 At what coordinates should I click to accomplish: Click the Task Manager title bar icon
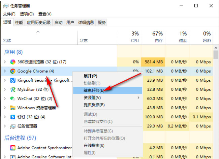[x=6, y=6]
